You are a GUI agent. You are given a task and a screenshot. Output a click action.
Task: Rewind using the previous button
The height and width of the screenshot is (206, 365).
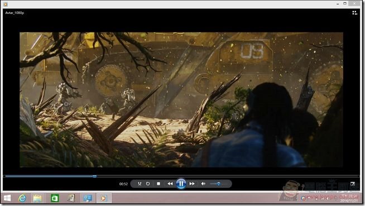click(x=170, y=184)
